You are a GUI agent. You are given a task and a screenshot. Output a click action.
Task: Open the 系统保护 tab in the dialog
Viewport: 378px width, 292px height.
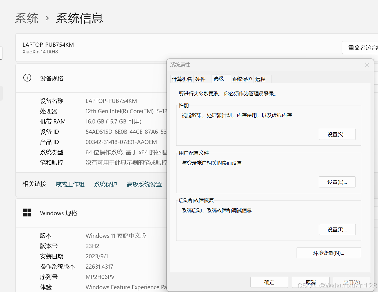(242, 79)
